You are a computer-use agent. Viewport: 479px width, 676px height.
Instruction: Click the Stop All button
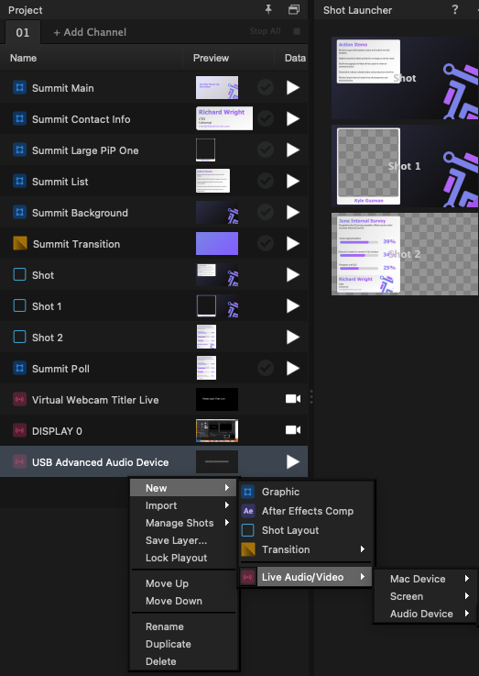[275, 31]
